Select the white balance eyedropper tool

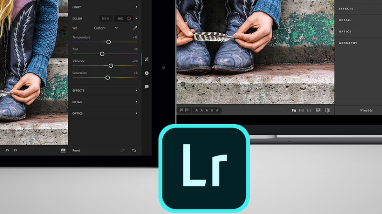pyautogui.click(x=135, y=28)
